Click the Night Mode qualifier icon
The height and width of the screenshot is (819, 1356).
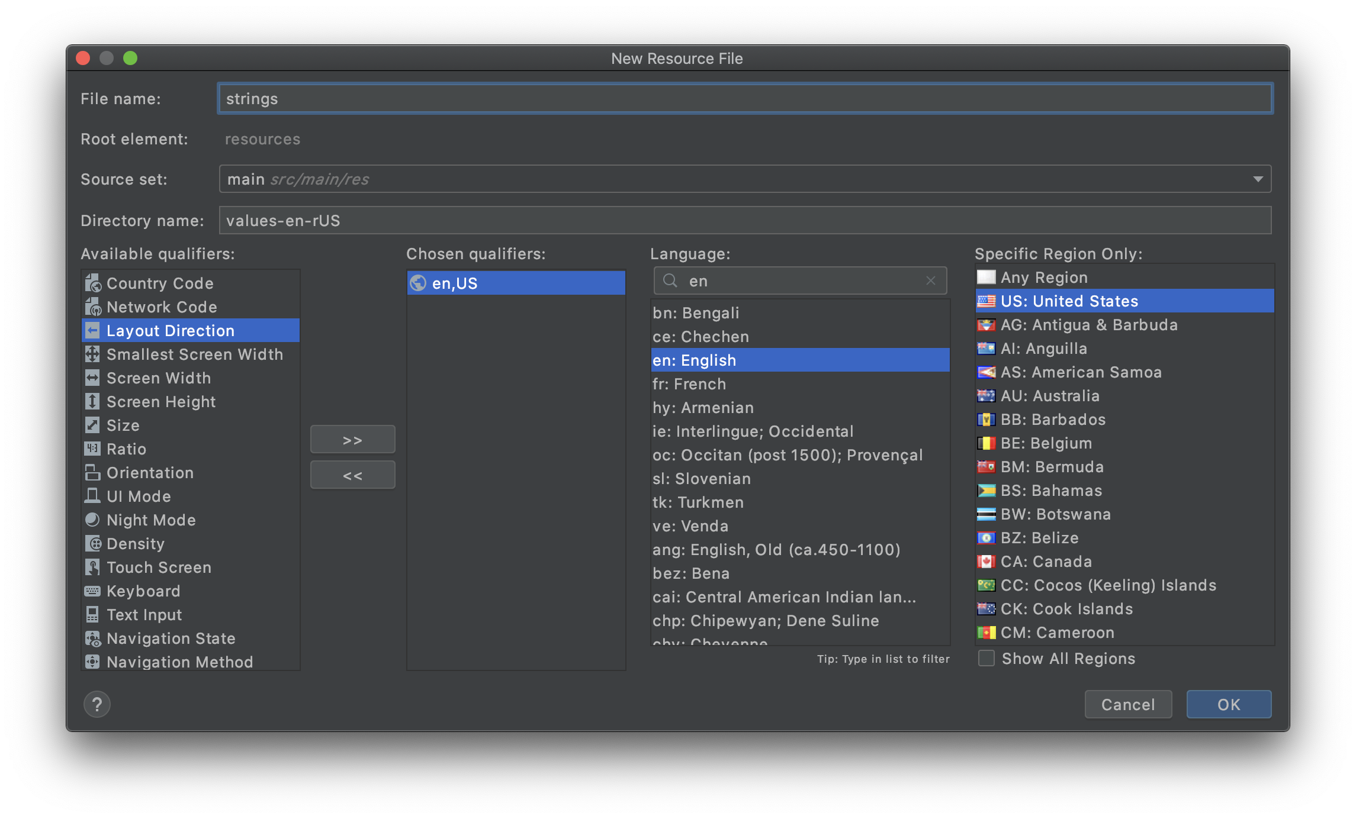[92, 520]
